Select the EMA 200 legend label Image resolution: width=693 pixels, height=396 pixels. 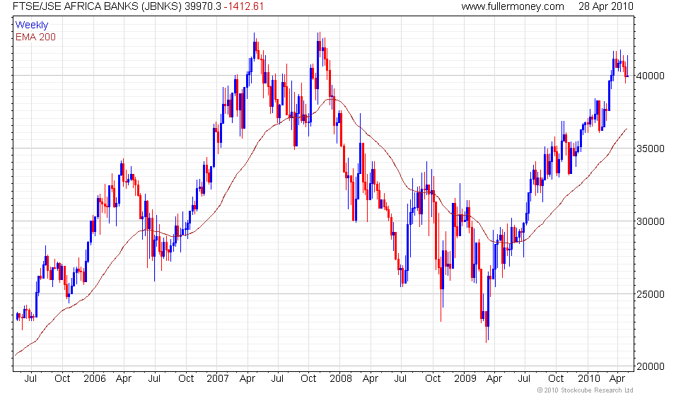coord(35,37)
